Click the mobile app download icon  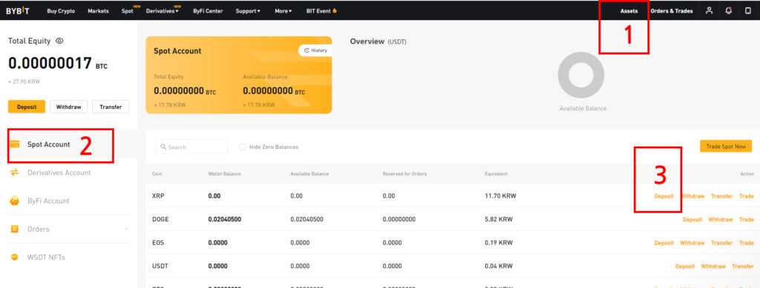click(748, 10)
